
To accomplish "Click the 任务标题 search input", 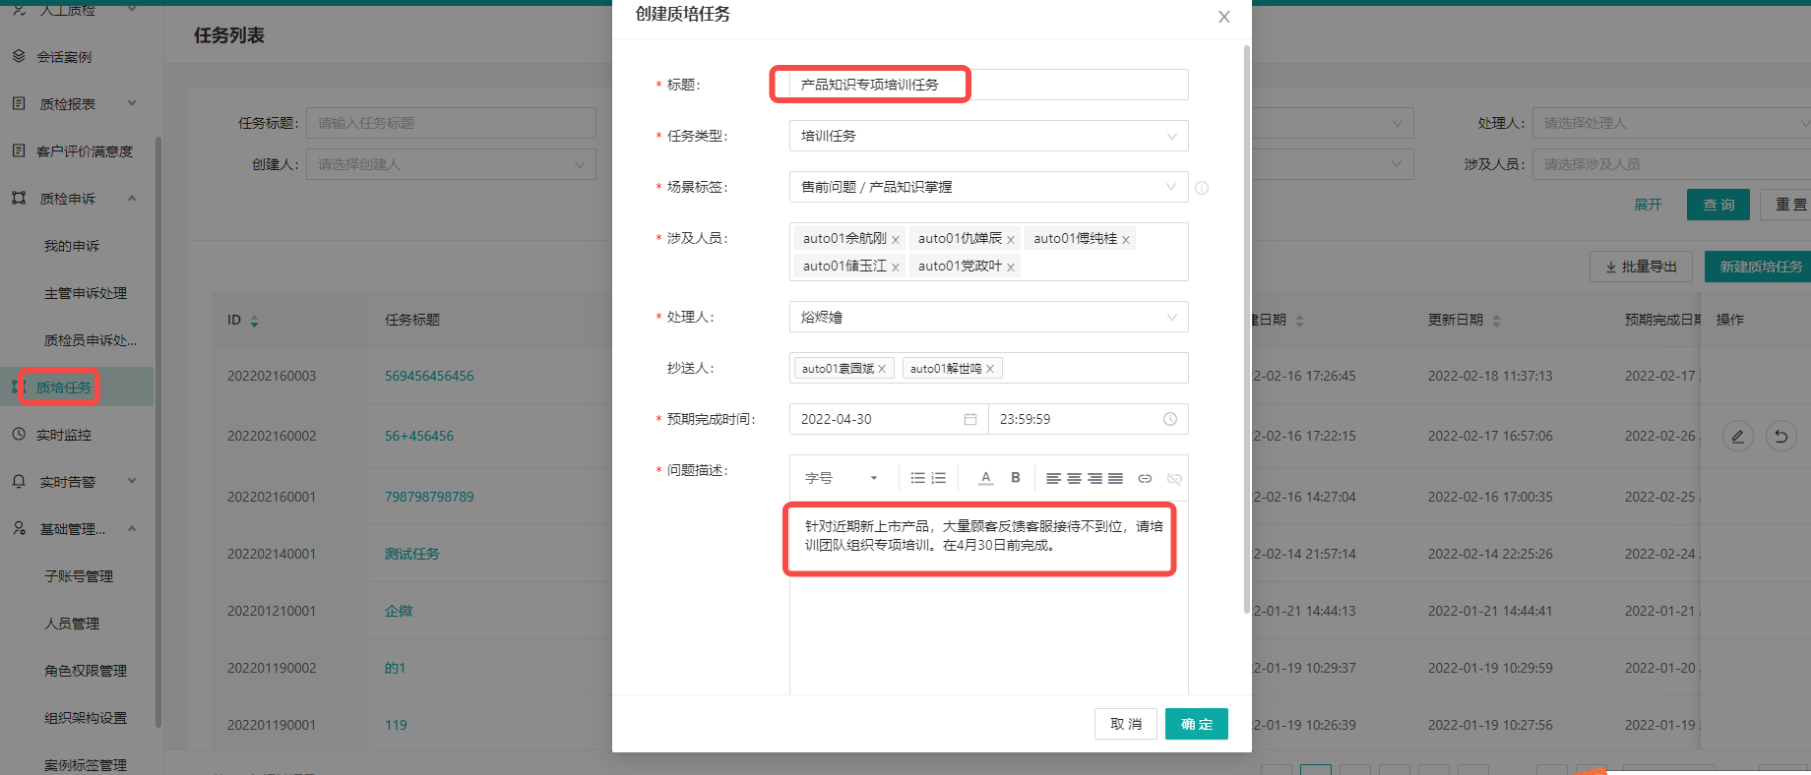I will pyautogui.click(x=451, y=123).
